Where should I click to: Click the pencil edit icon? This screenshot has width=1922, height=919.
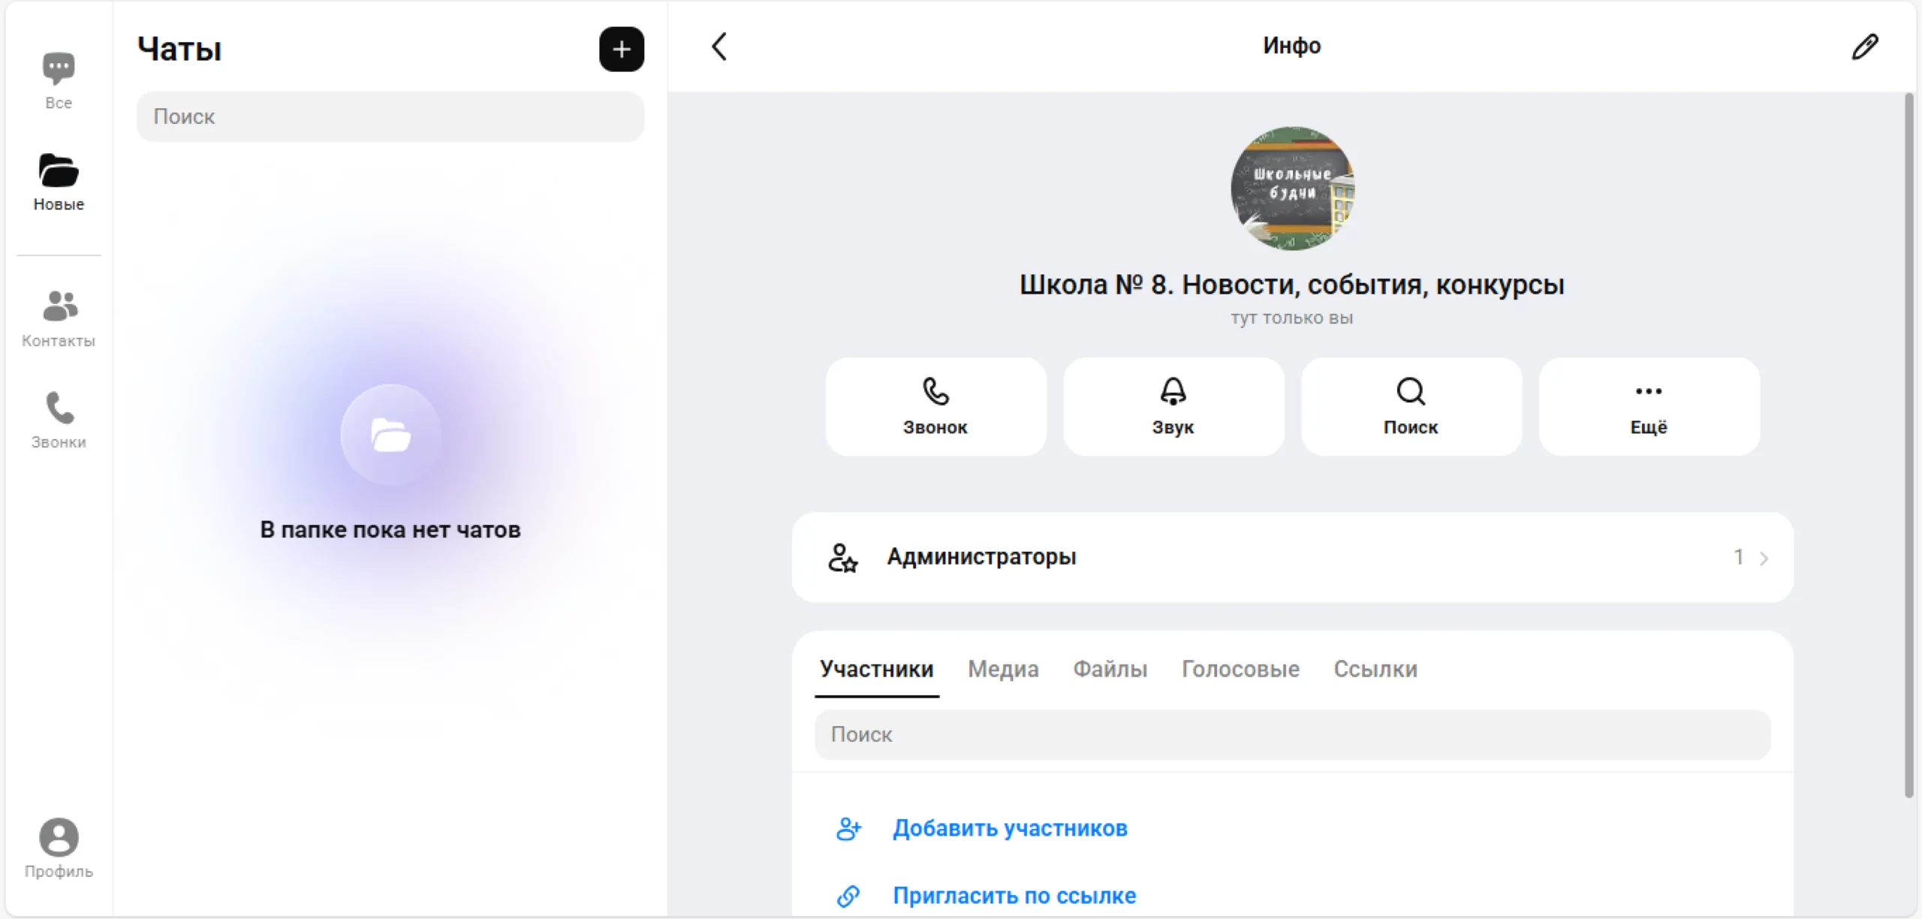[1864, 47]
